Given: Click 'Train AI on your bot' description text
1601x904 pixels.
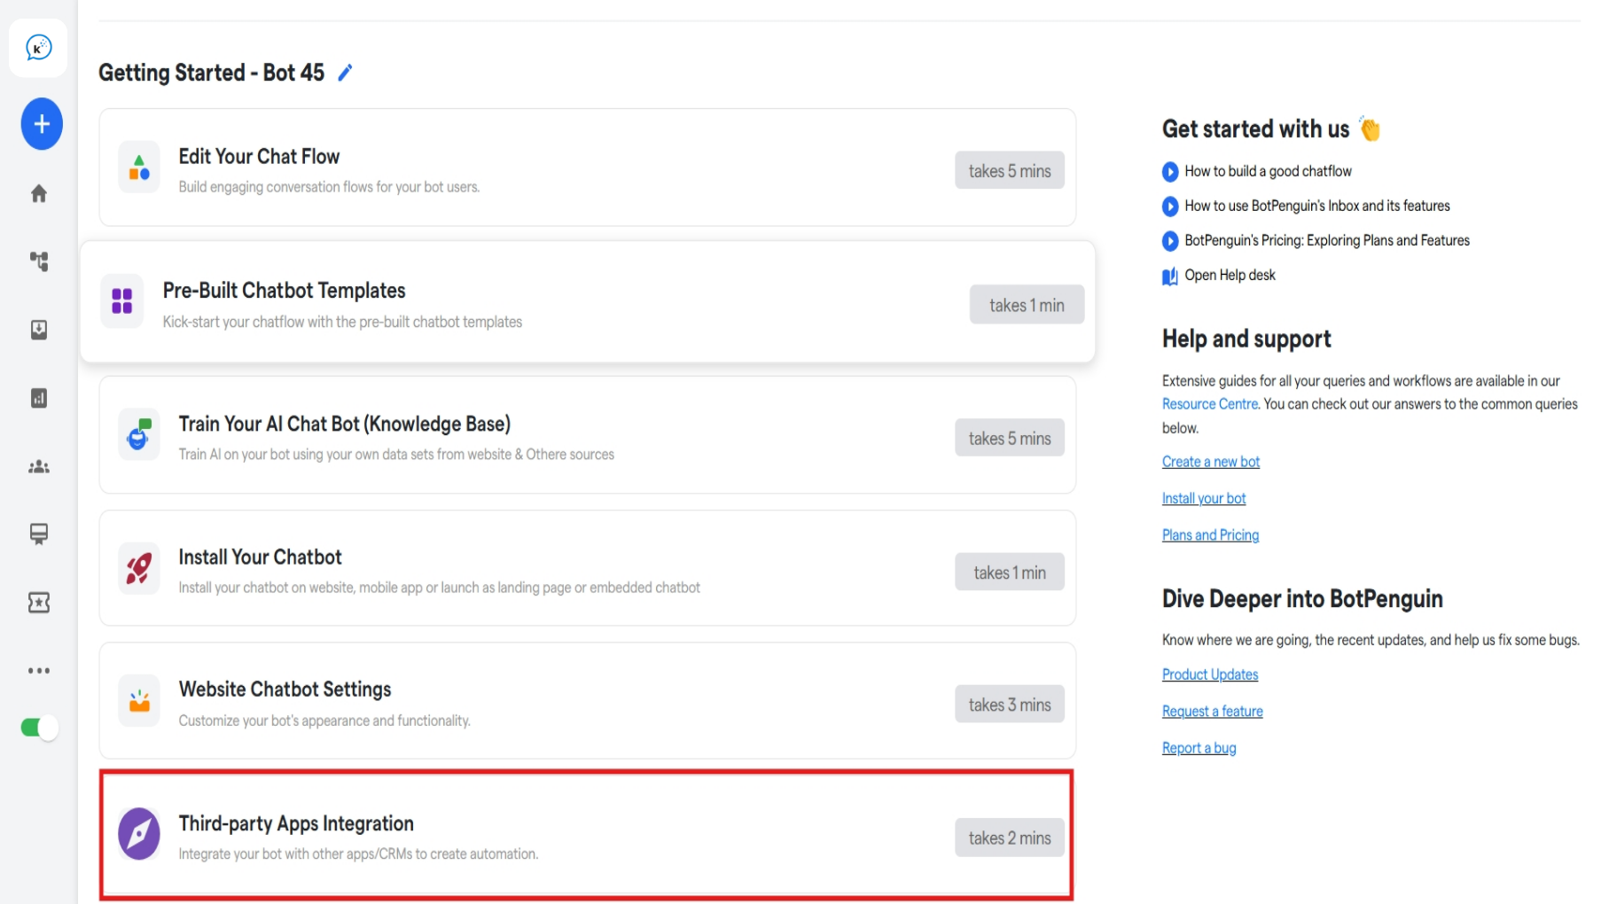Looking at the screenshot, I should (x=396, y=455).
